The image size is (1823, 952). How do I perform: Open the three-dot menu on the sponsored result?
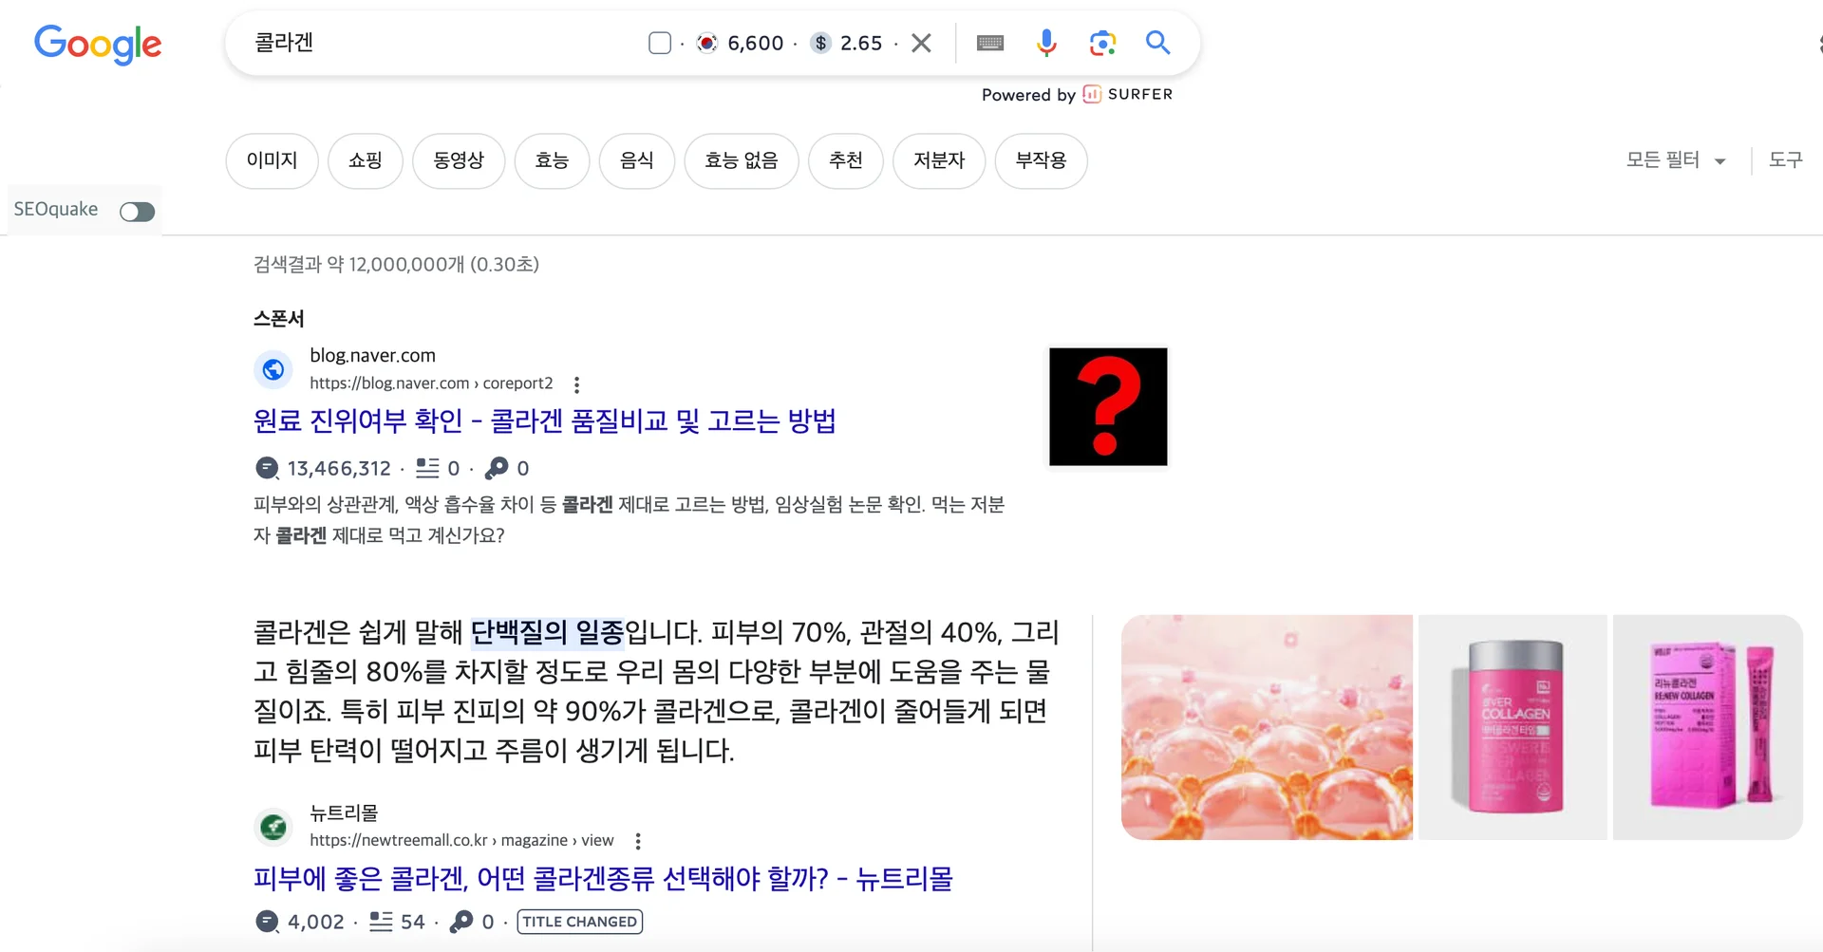tap(576, 383)
